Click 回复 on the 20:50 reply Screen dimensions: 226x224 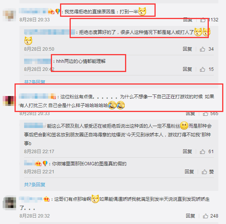(187, 49)
